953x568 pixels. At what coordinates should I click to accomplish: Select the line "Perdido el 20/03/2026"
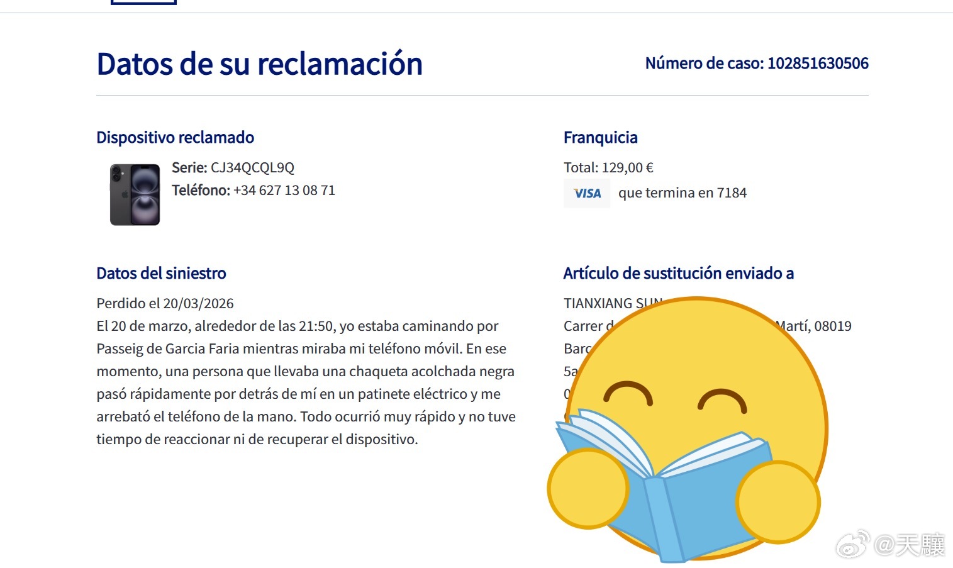(165, 303)
